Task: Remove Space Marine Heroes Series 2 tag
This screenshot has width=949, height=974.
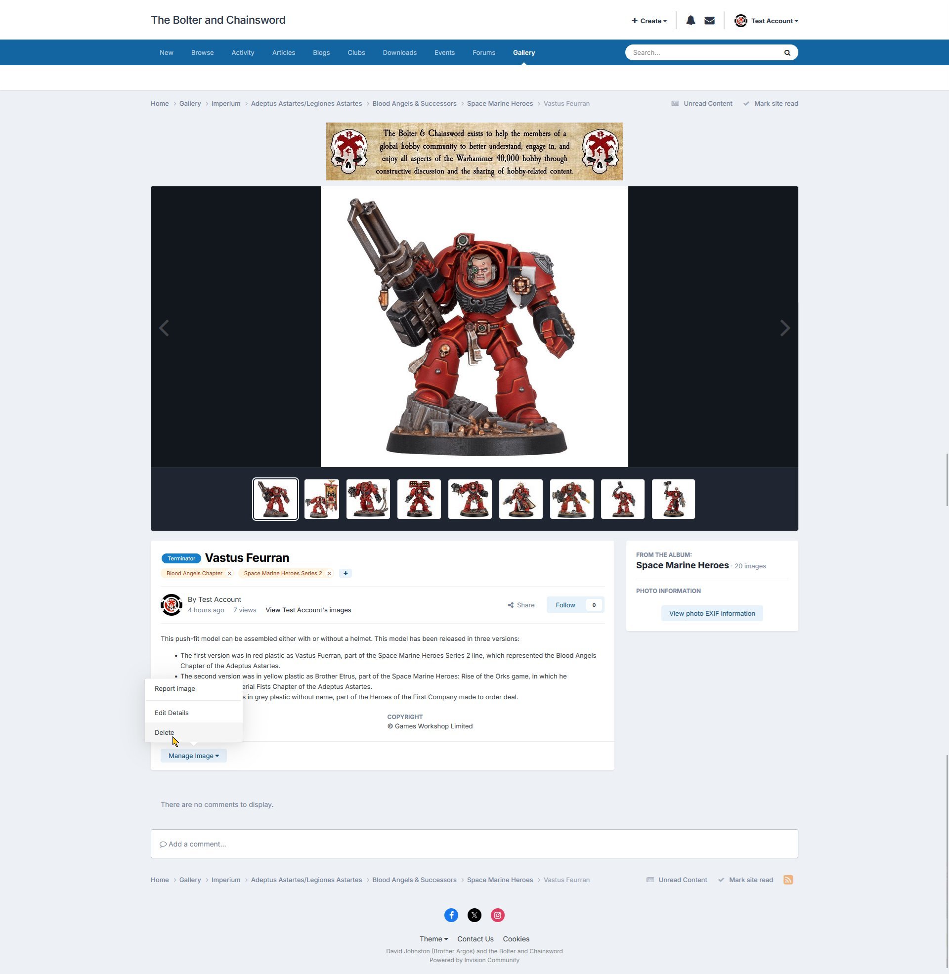Action: [329, 573]
